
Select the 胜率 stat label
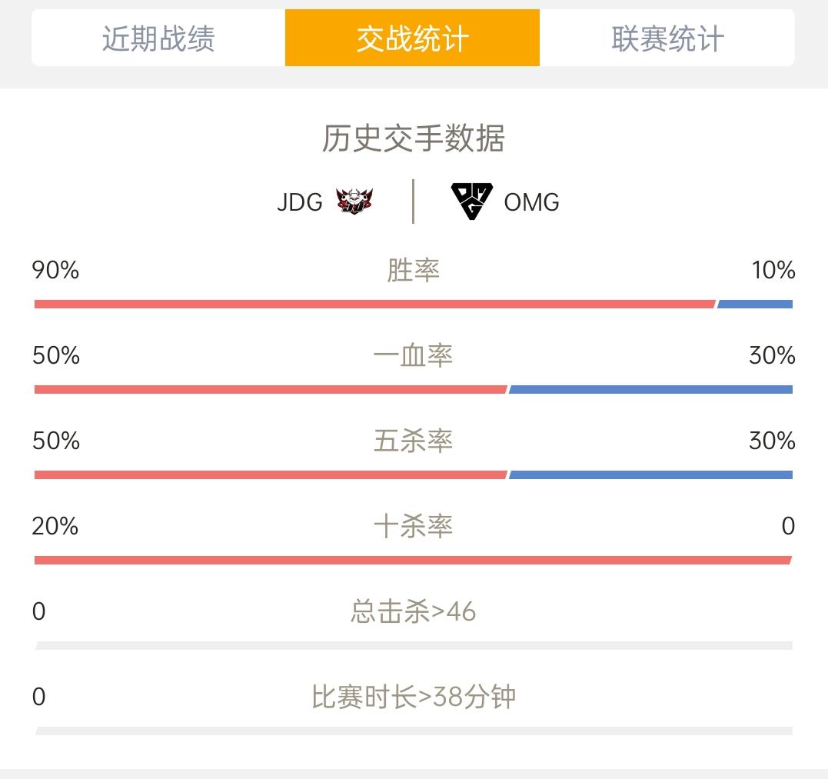(x=414, y=271)
